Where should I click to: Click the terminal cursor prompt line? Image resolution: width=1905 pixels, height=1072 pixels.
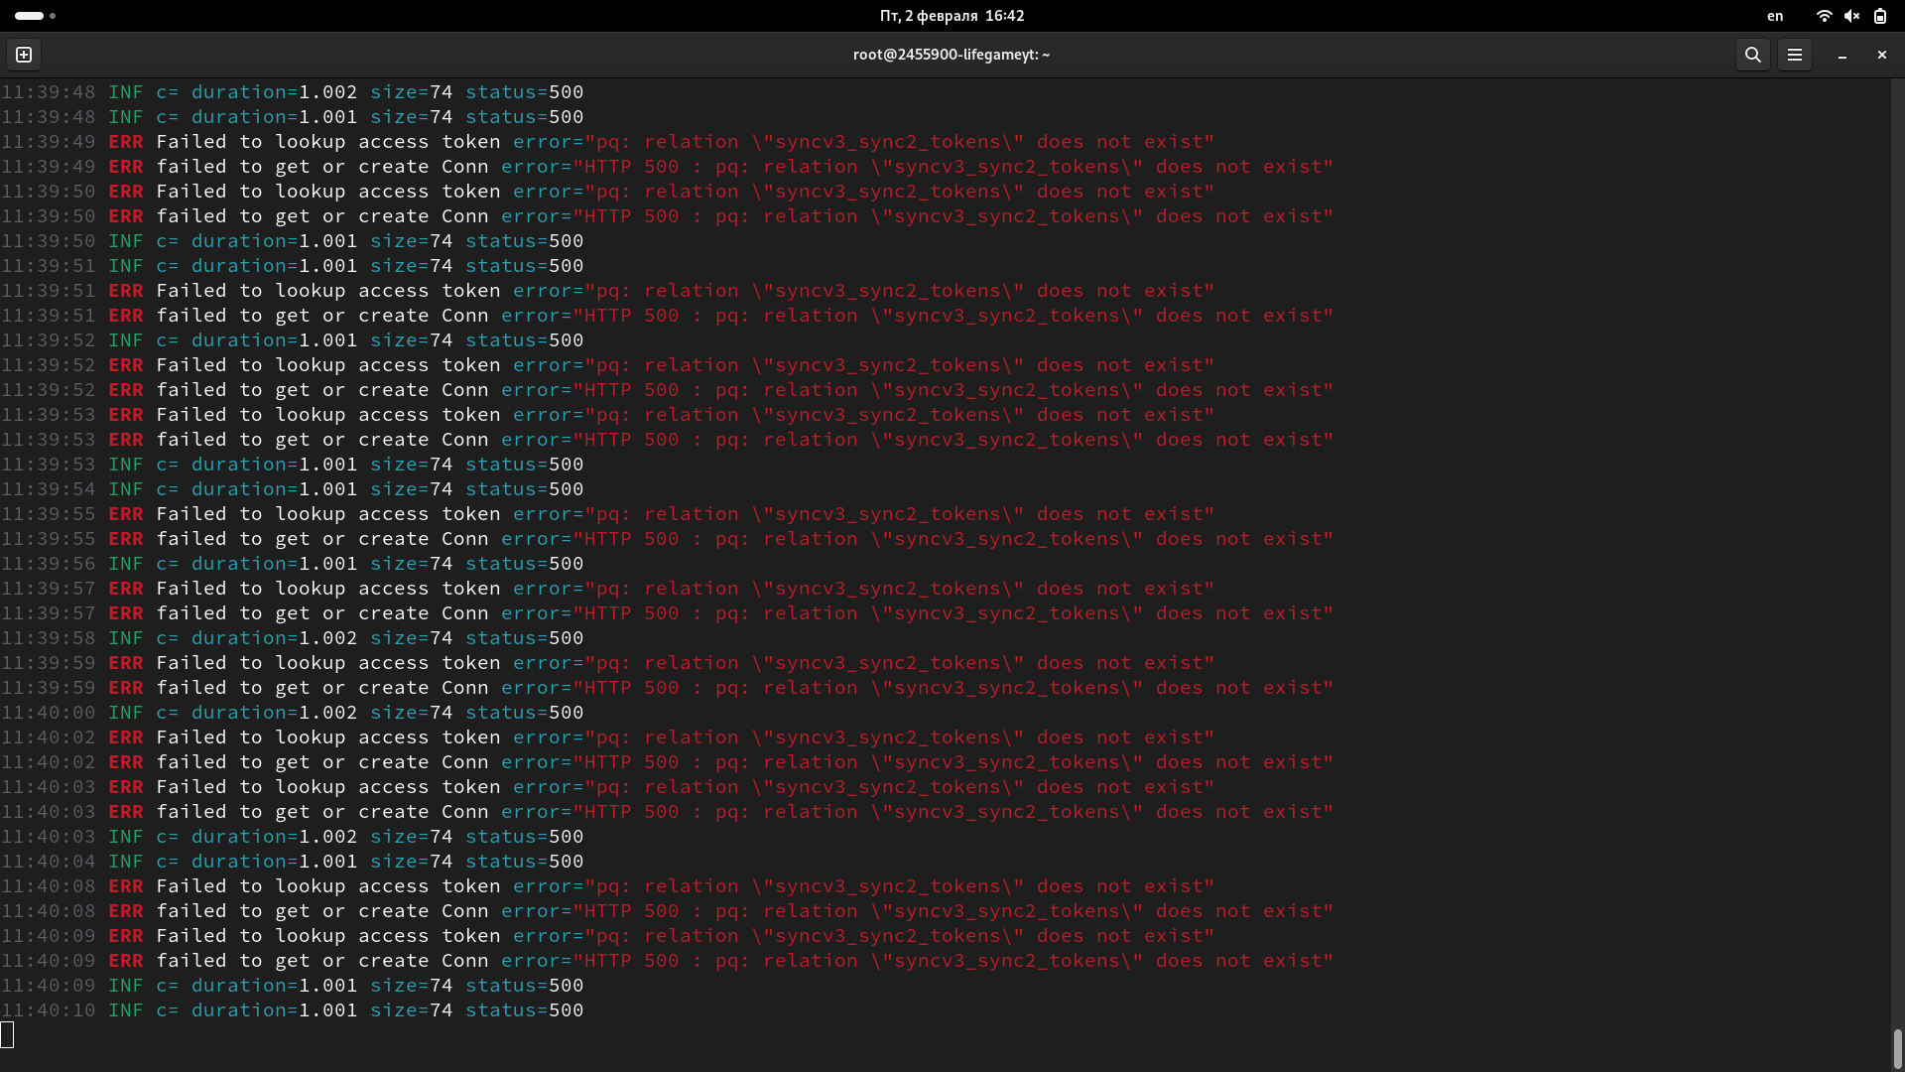(x=7, y=1035)
